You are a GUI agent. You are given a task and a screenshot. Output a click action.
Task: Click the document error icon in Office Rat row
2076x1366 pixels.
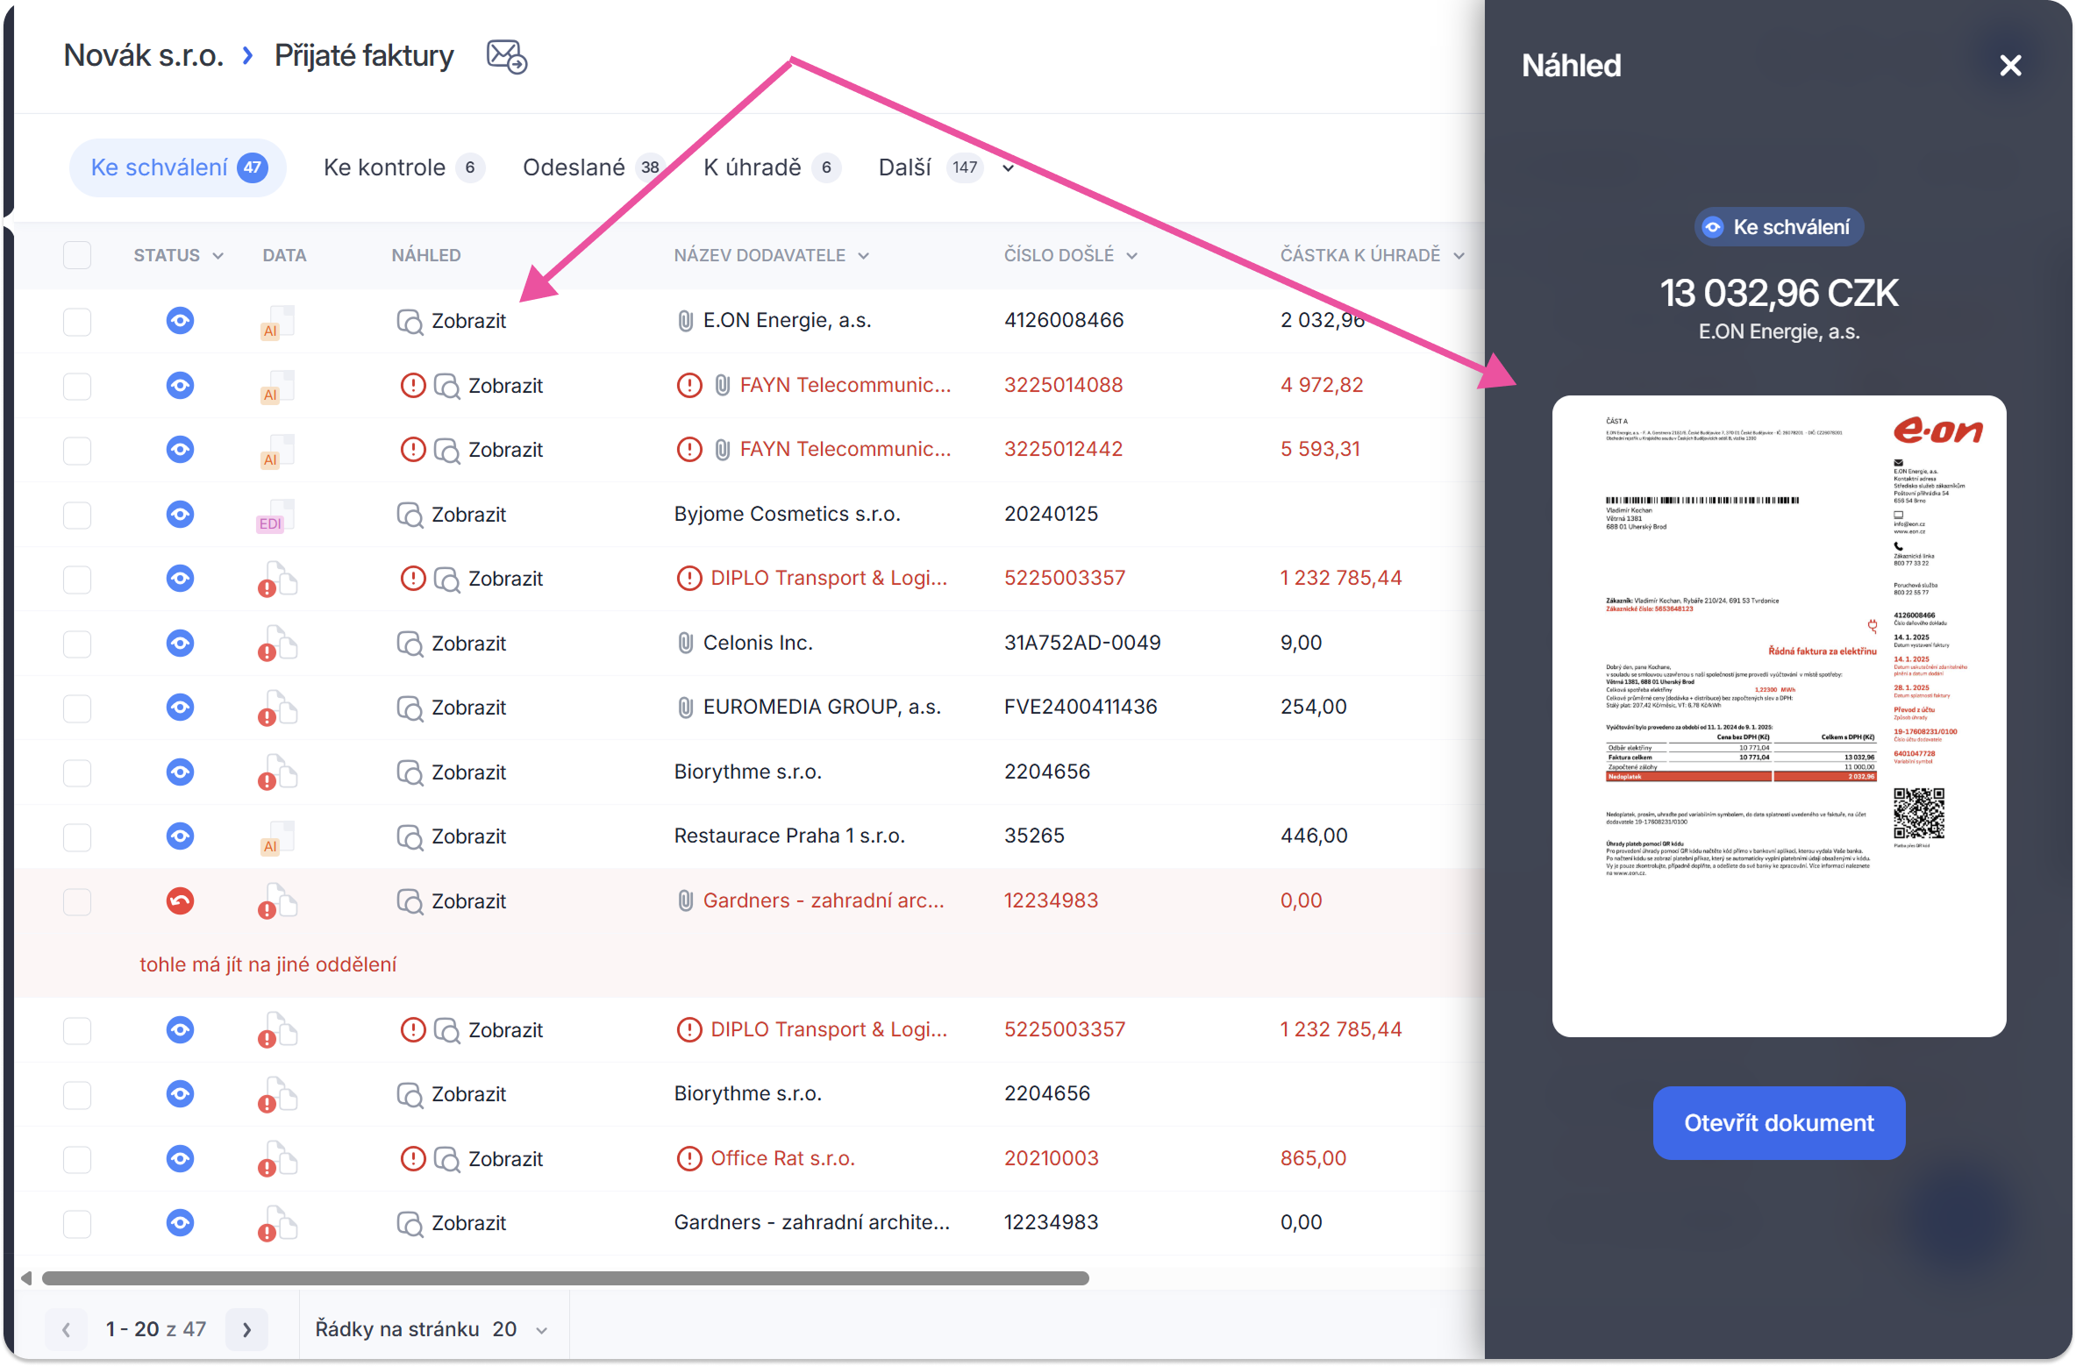(277, 1160)
